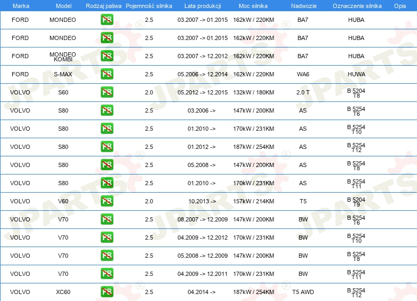Screen dimensions: 417x301
Task: Click the fuel icon in the Volvo XC60 row
Action: (x=107, y=292)
